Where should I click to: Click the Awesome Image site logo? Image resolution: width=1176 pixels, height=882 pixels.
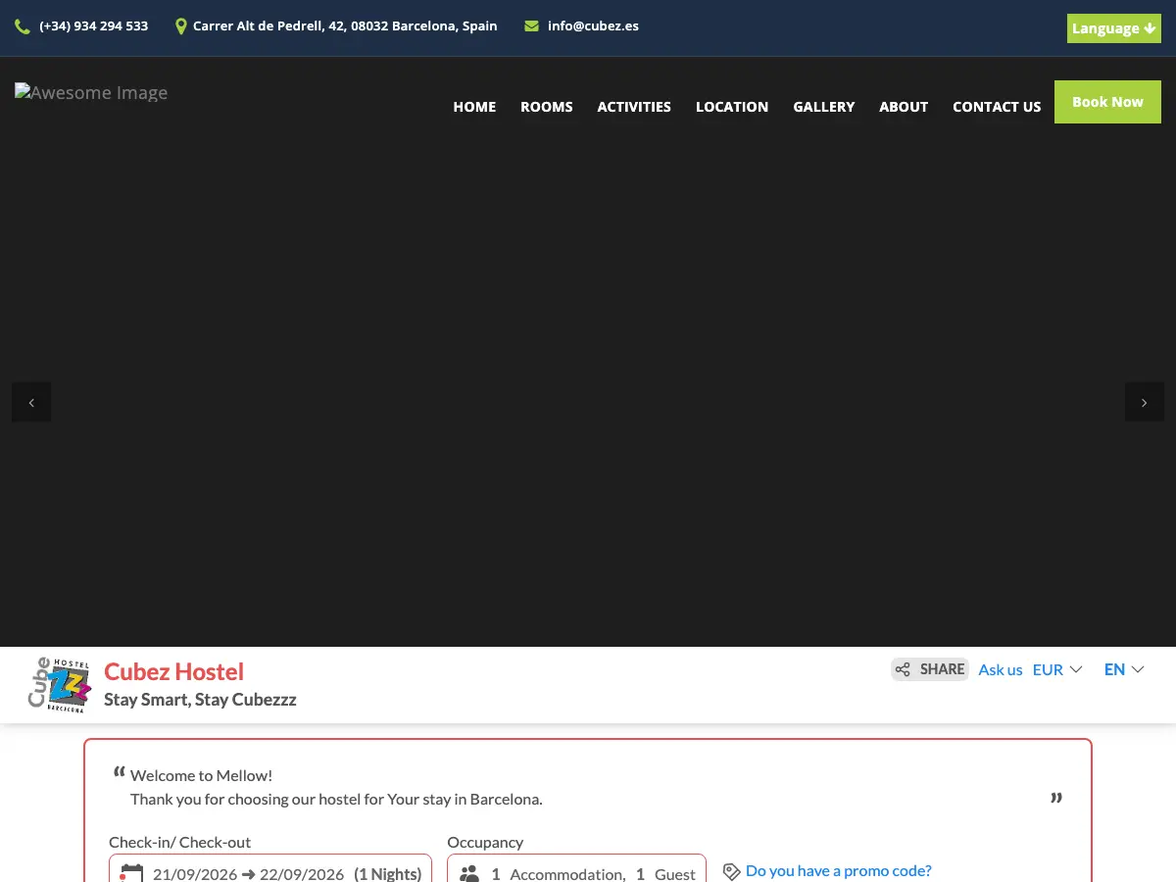91,93
